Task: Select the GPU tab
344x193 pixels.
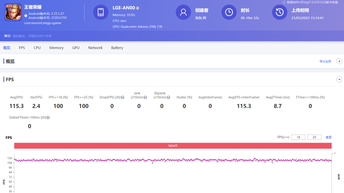Action: pyautogui.click(x=76, y=48)
